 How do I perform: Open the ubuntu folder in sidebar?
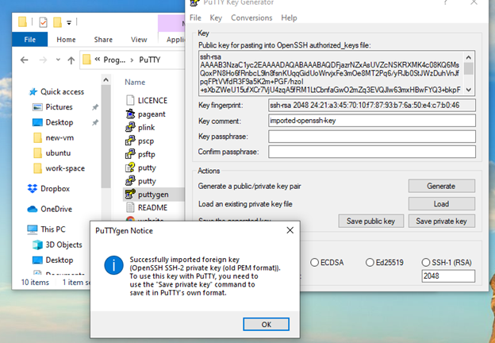tap(58, 153)
